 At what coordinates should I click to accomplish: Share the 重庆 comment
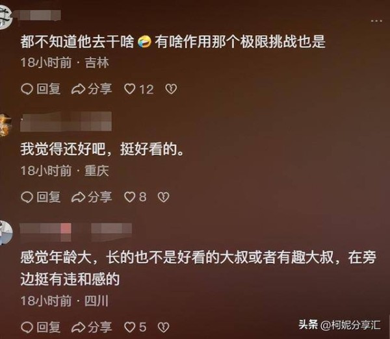click(92, 197)
